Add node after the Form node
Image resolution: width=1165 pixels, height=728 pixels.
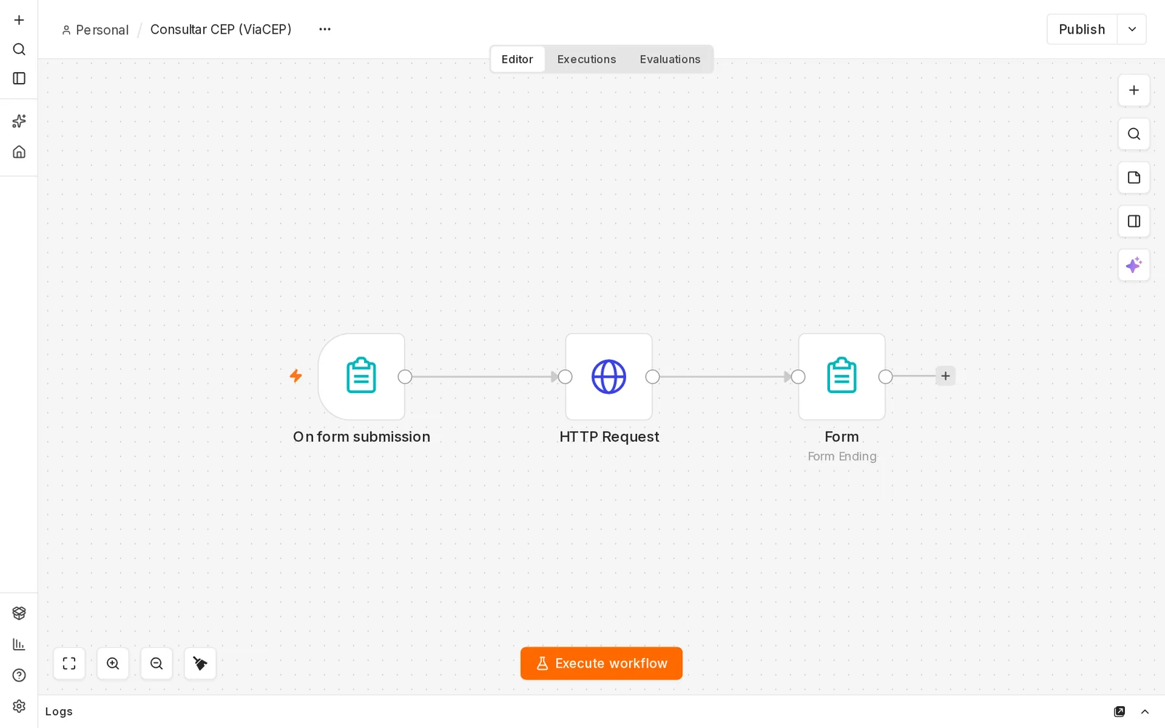945,376
